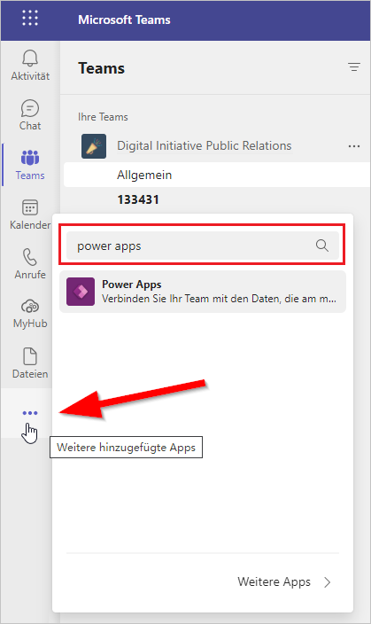
Task: Click the Power Apps purple icon
Action: [81, 292]
